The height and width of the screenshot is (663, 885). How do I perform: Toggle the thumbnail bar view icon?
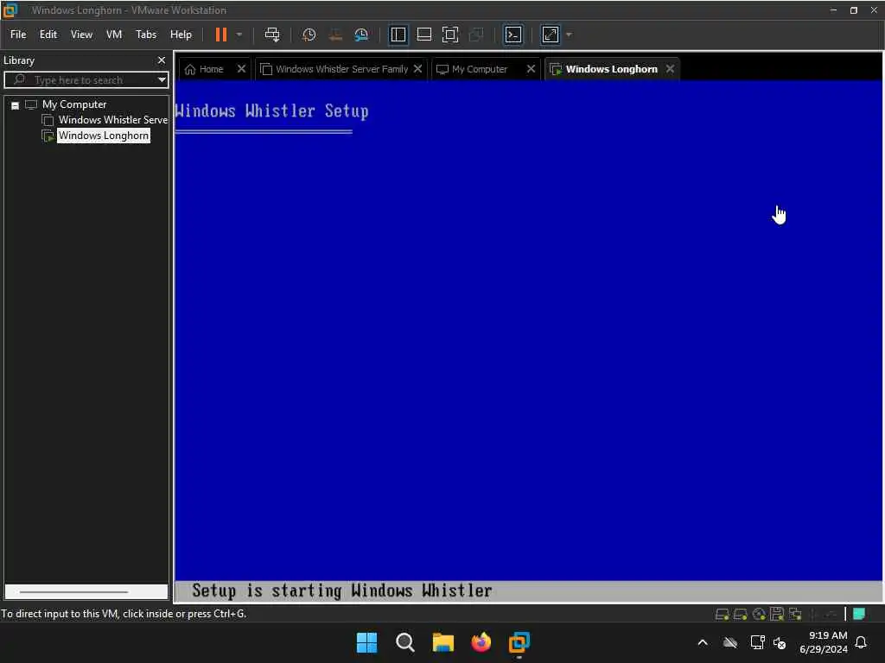(x=423, y=35)
